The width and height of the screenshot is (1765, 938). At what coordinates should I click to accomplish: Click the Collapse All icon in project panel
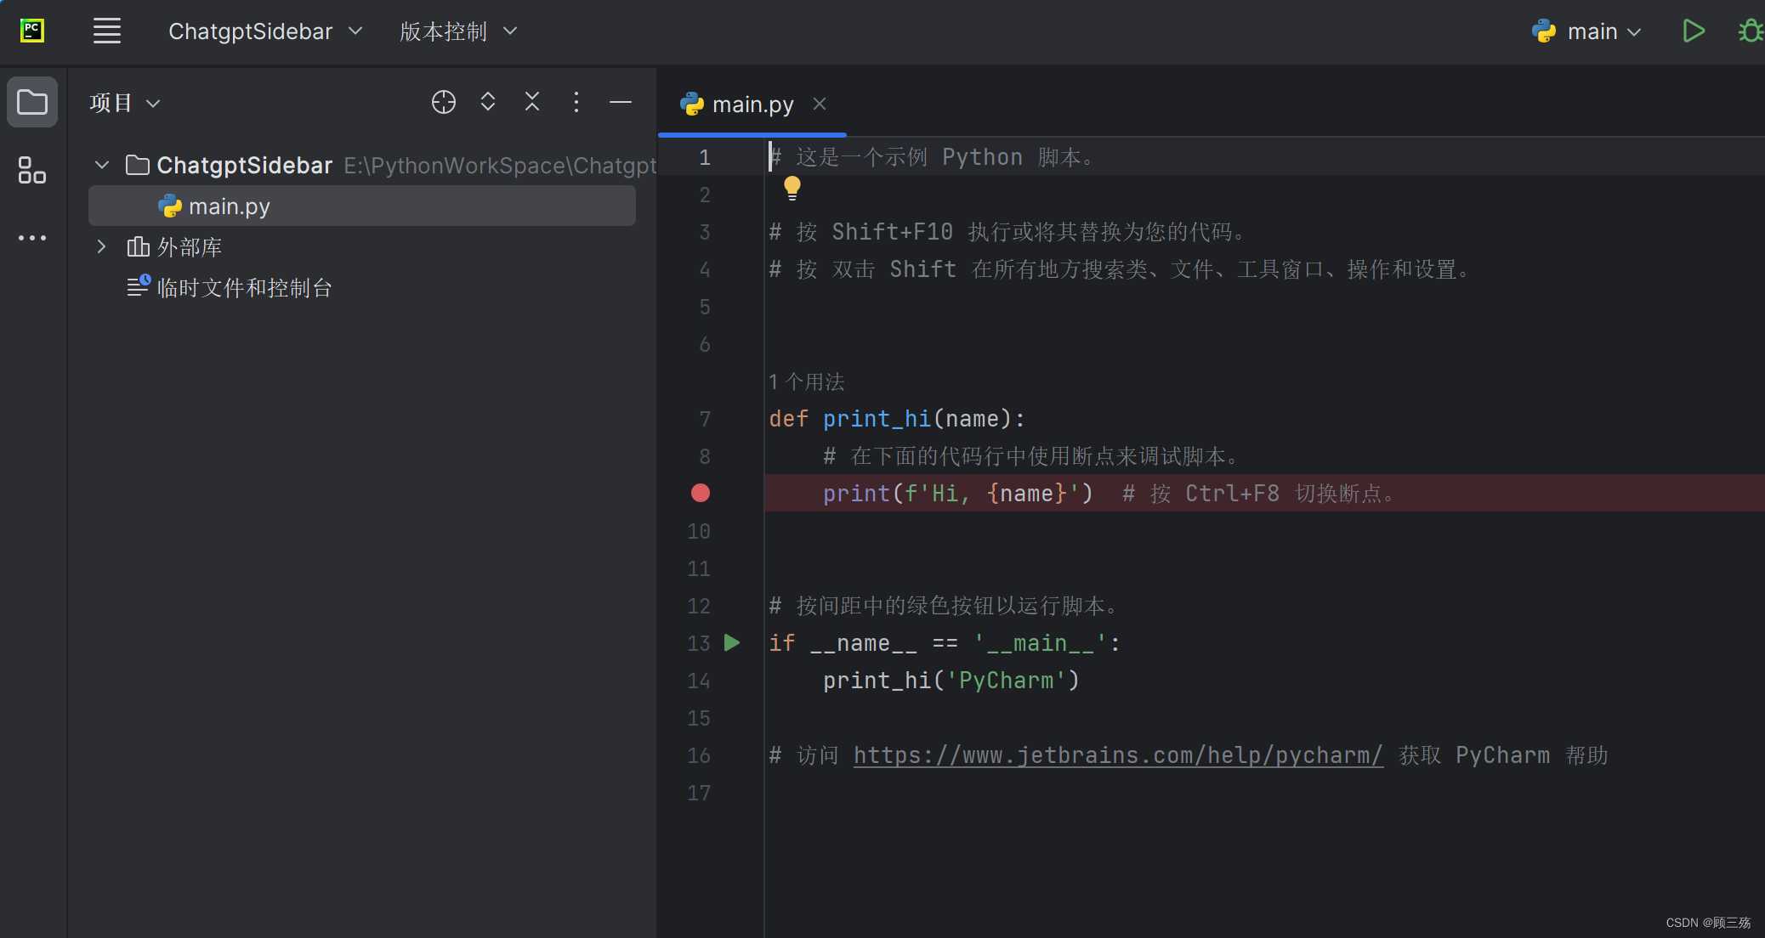(x=532, y=102)
